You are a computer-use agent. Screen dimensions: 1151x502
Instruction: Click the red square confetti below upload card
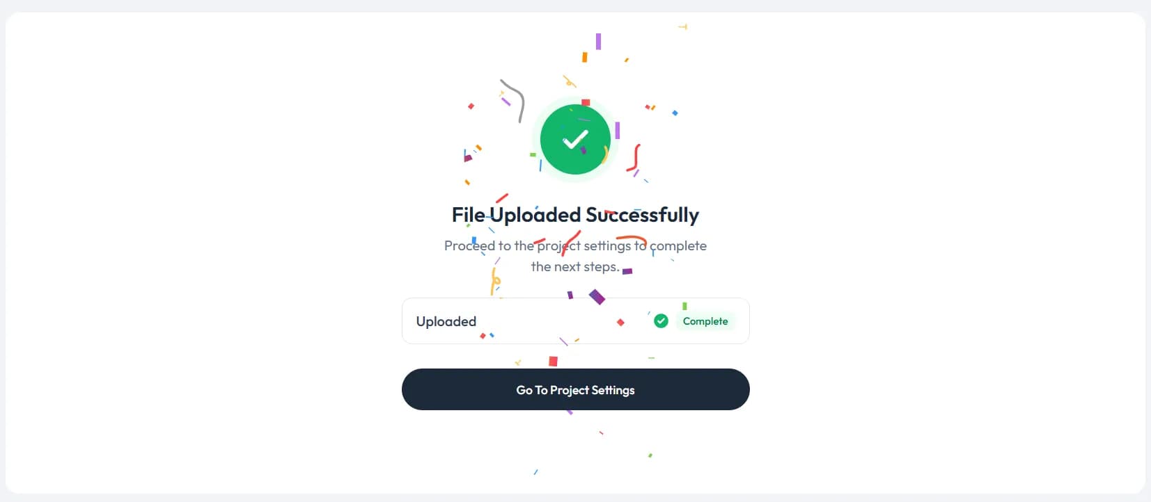point(553,361)
